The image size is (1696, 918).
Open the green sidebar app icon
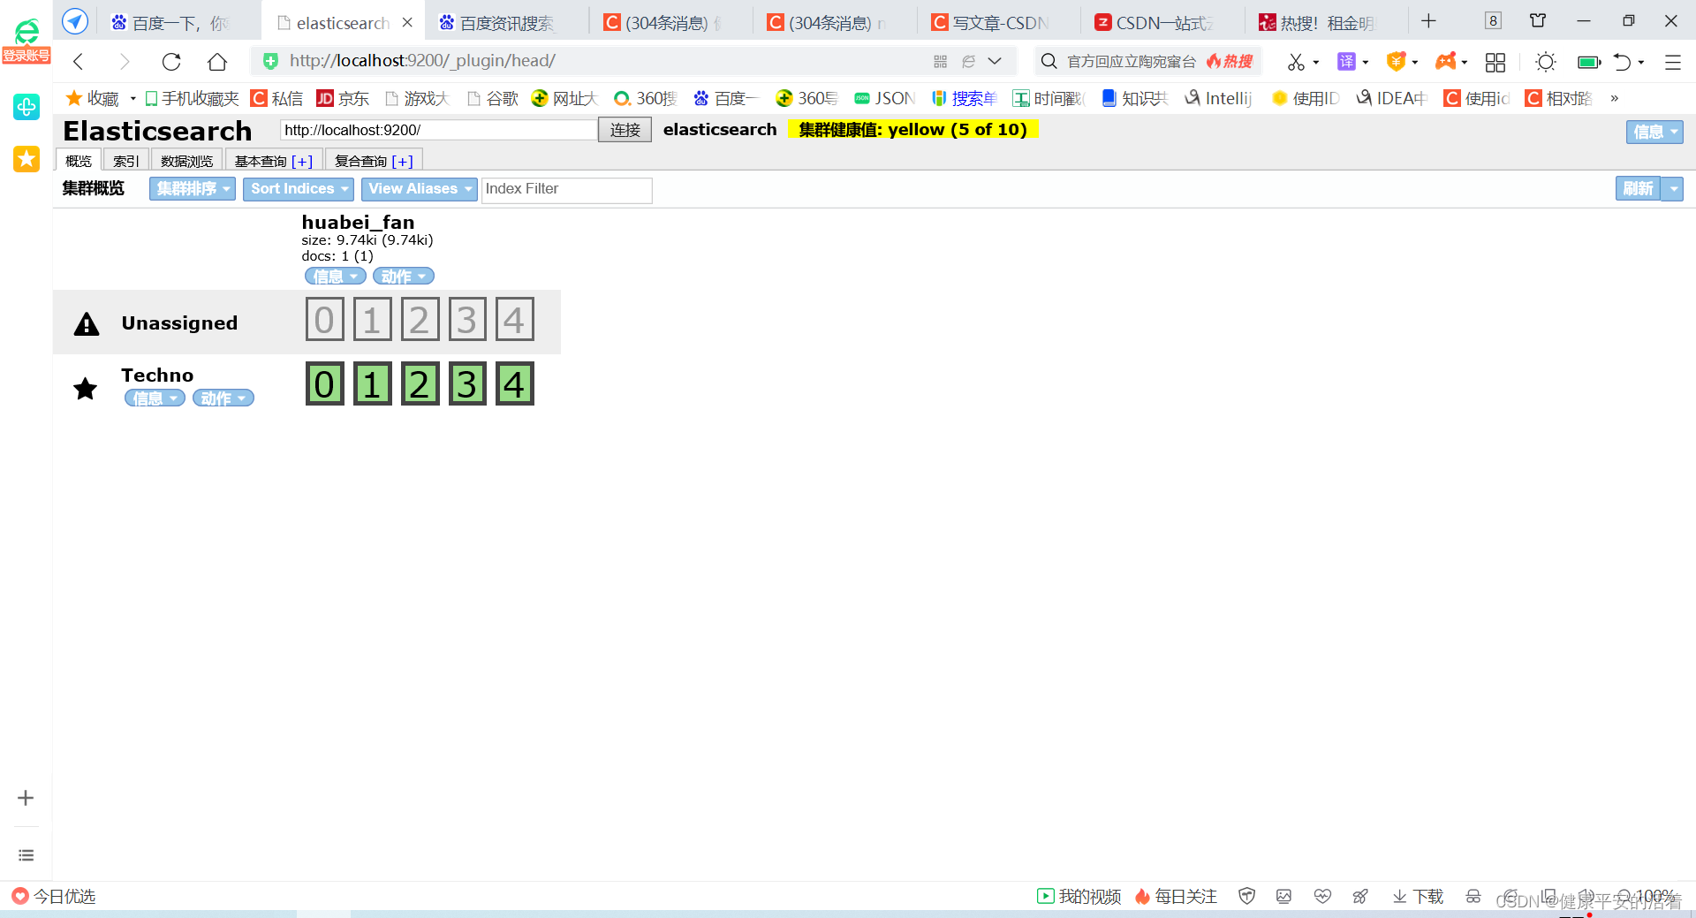point(26,107)
